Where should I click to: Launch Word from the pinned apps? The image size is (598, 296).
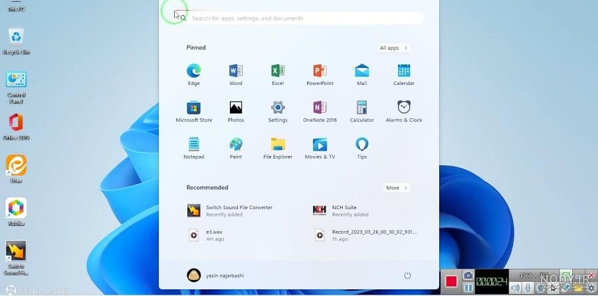236,75
